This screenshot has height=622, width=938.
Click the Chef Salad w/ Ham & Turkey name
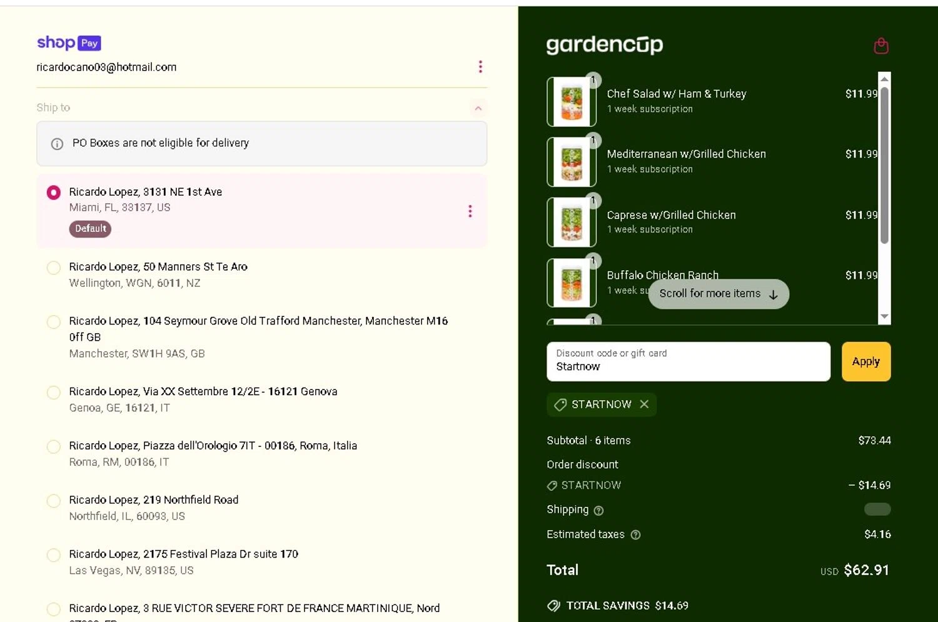(677, 94)
